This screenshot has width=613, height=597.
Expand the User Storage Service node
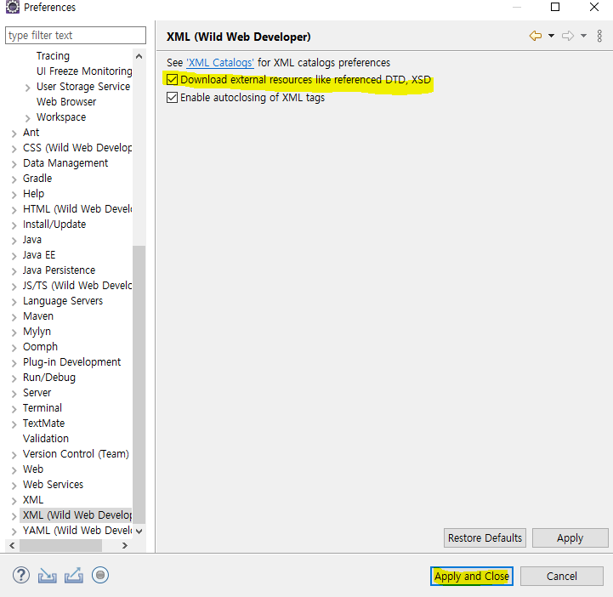(x=27, y=88)
